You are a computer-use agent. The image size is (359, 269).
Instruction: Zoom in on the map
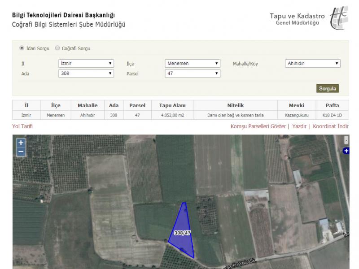click(x=21, y=143)
